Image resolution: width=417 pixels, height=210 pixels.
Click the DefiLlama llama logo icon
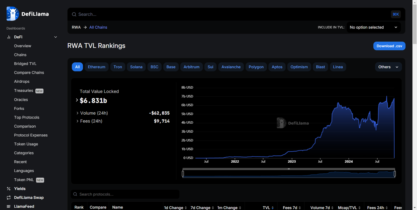(x=13, y=14)
